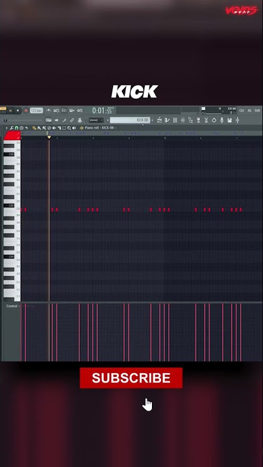Click the piano roll target icon before title
The width and height of the screenshot is (263, 467).
(81, 128)
